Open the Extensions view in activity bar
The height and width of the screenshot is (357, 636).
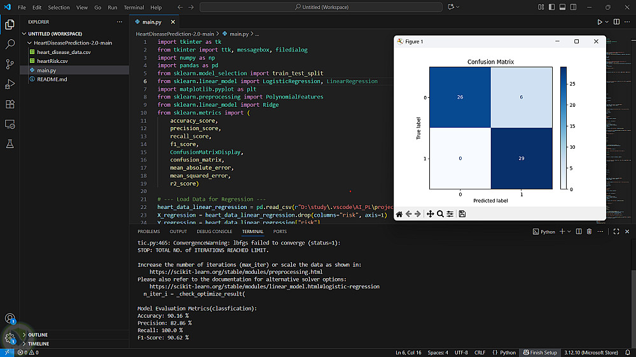(x=10, y=104)
